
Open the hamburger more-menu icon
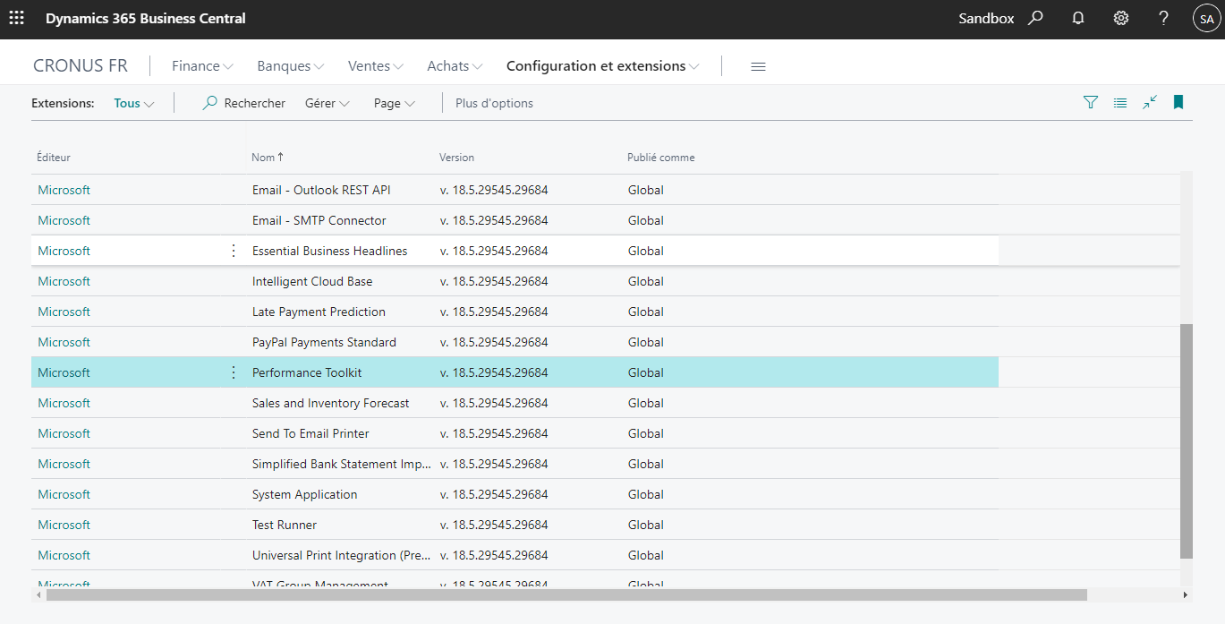tap(758, 66)
